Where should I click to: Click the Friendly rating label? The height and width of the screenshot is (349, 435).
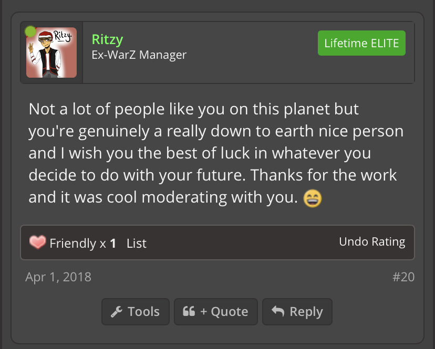point(73,244)
